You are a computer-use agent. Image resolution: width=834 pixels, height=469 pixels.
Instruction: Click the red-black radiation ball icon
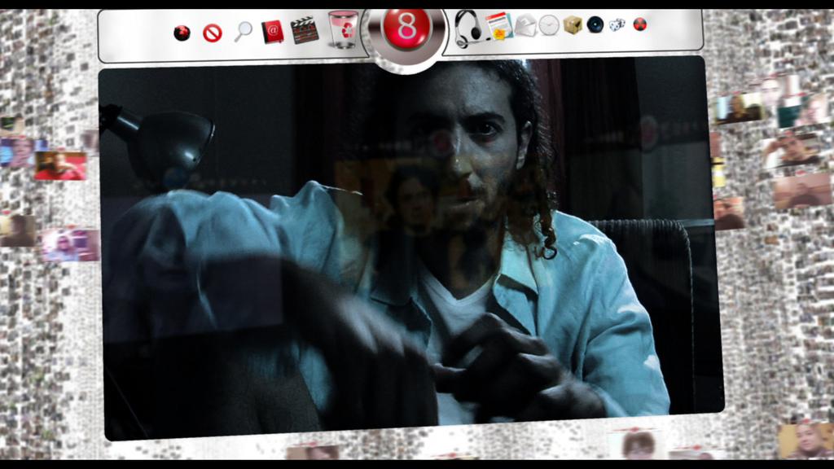(x=639, y=24)
